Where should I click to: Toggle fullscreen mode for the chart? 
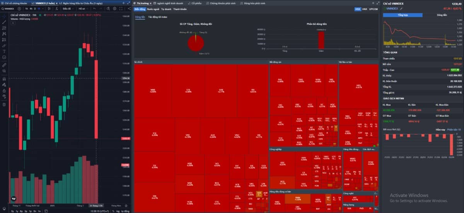(x=121, y=8)
